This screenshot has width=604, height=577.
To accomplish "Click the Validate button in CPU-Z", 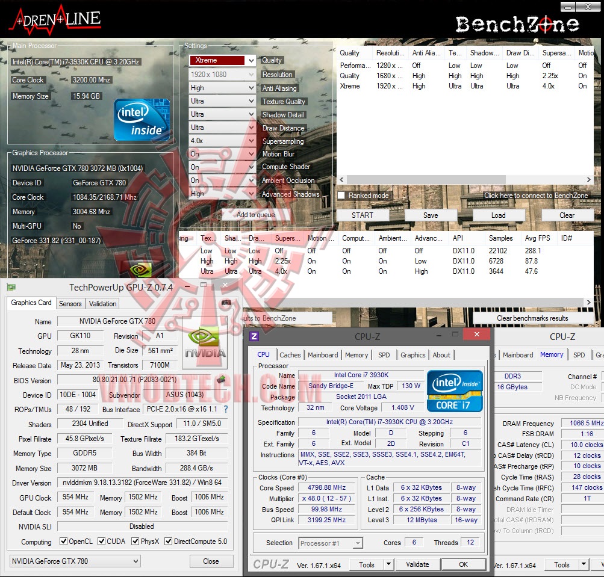I will click(417, 564).
